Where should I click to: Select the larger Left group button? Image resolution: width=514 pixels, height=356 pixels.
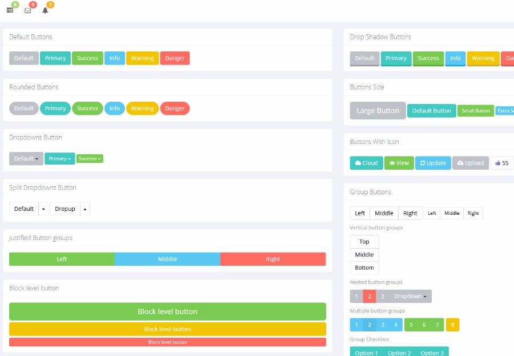(360, 213)
